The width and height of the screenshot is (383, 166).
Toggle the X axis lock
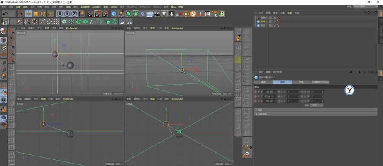click(59, 14)
